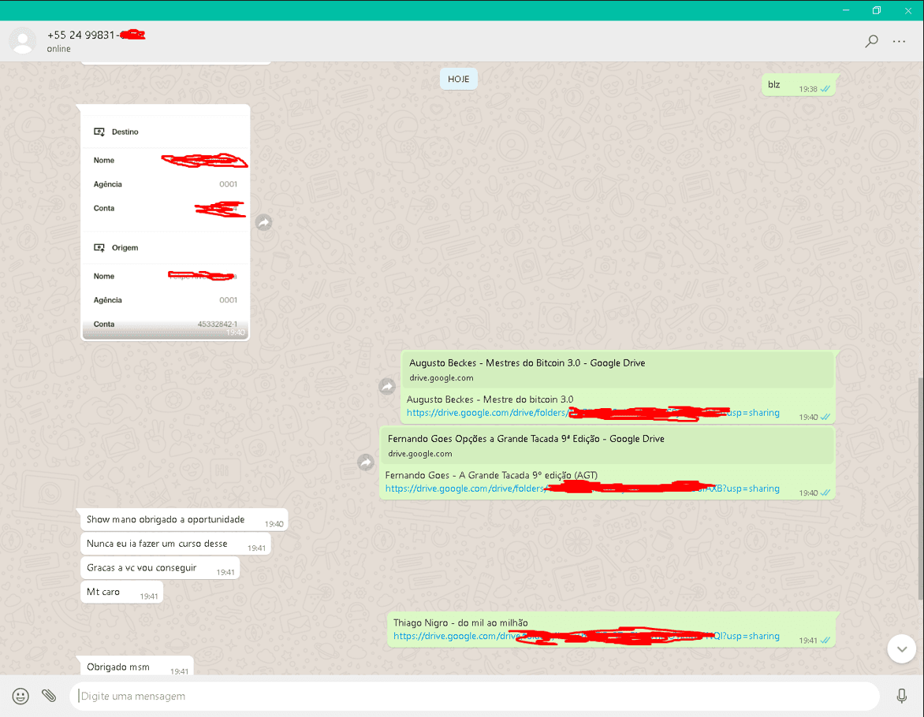The width and height of the screenshot is (924, 717).
Task: Select the "Mt caro" message
Action: point(121,592)
